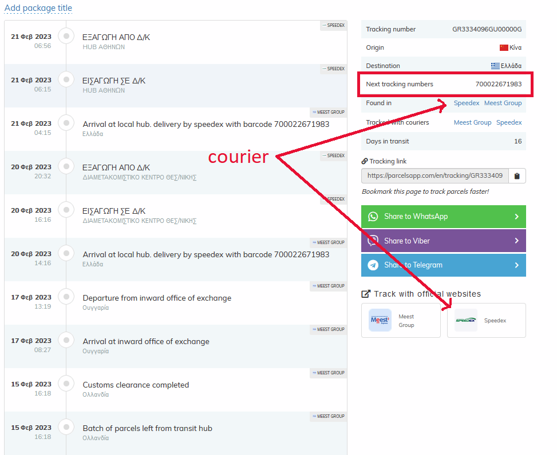This screenshot has width=557, height=455.
Task: Click timeline marker for 21 Feb 06:15 event
Action: pyautogui.click(x=66, y=79)
